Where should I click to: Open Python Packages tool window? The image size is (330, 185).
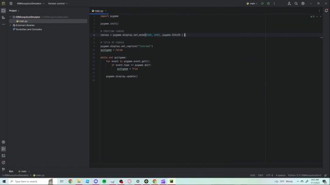[x=4, y=142]
